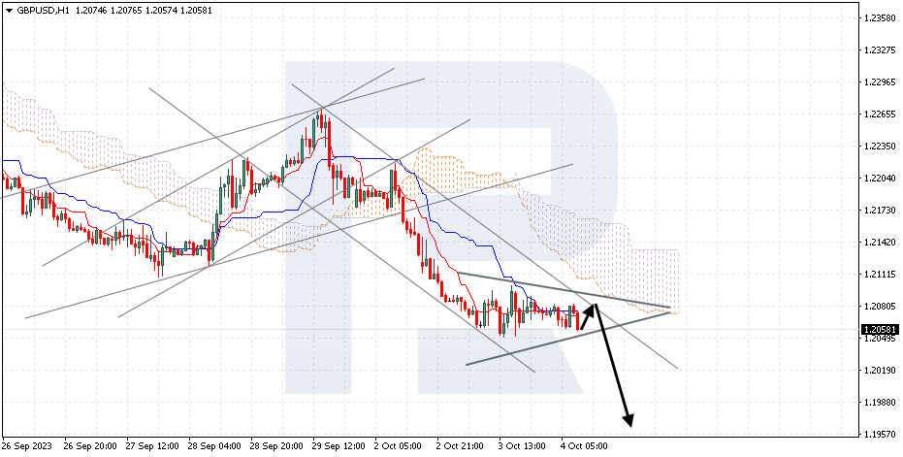Select the 2 Oct 05:00 time label
This screenshot has width=903, height=457.
(398, 447)
